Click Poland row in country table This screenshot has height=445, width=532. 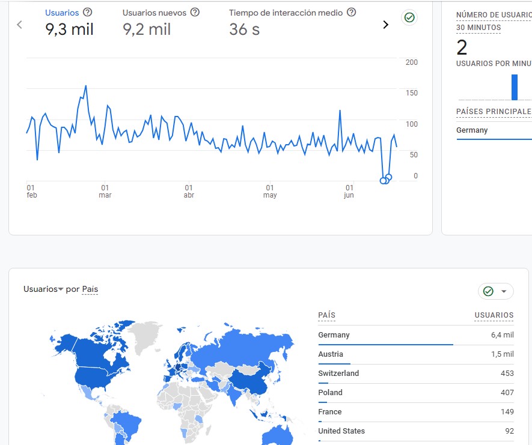tap(416, 393)
